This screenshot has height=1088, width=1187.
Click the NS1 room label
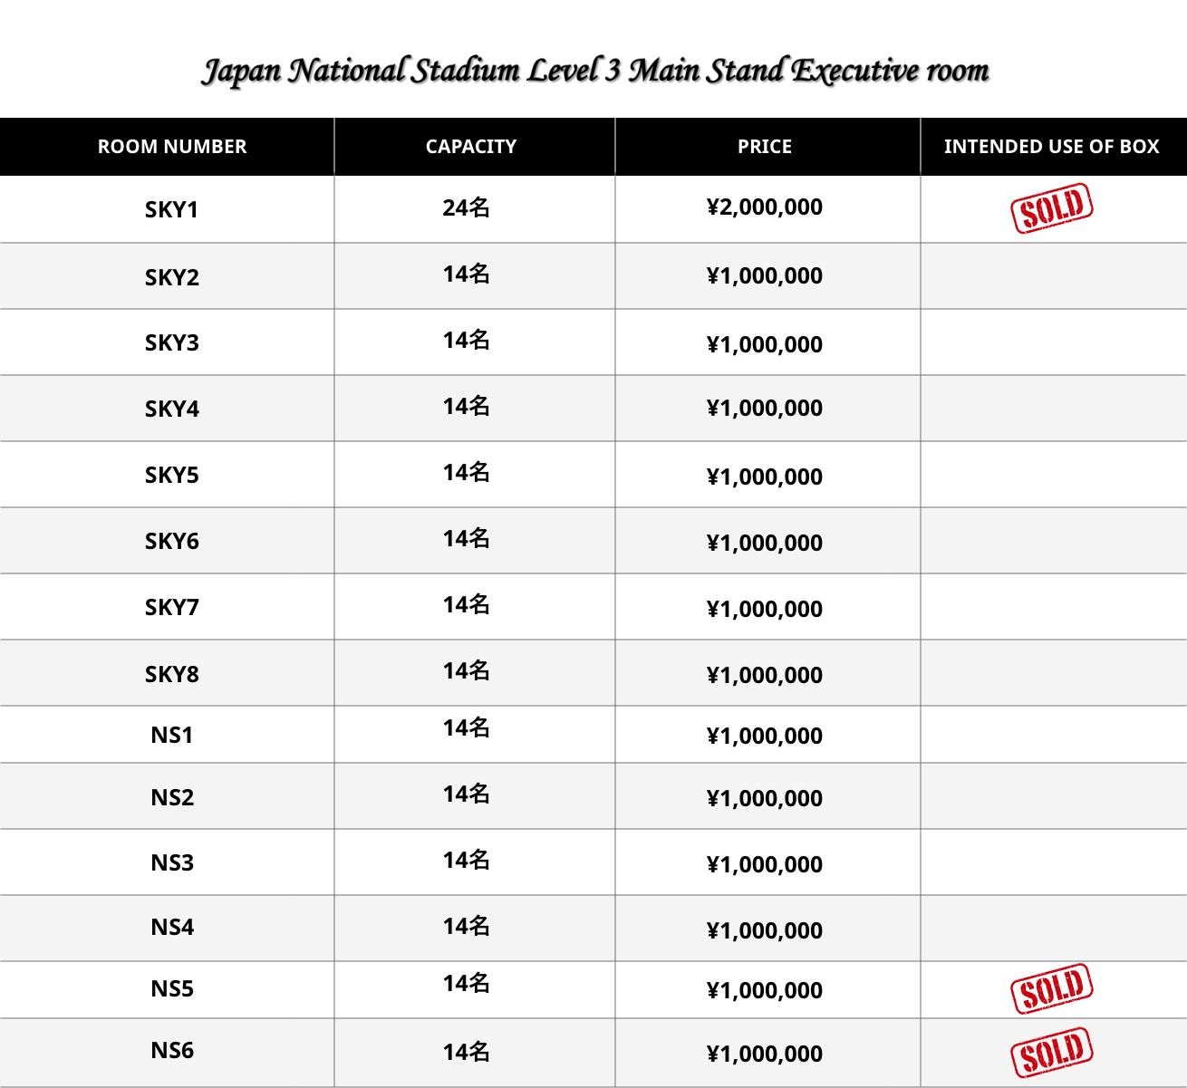(172, 735)
